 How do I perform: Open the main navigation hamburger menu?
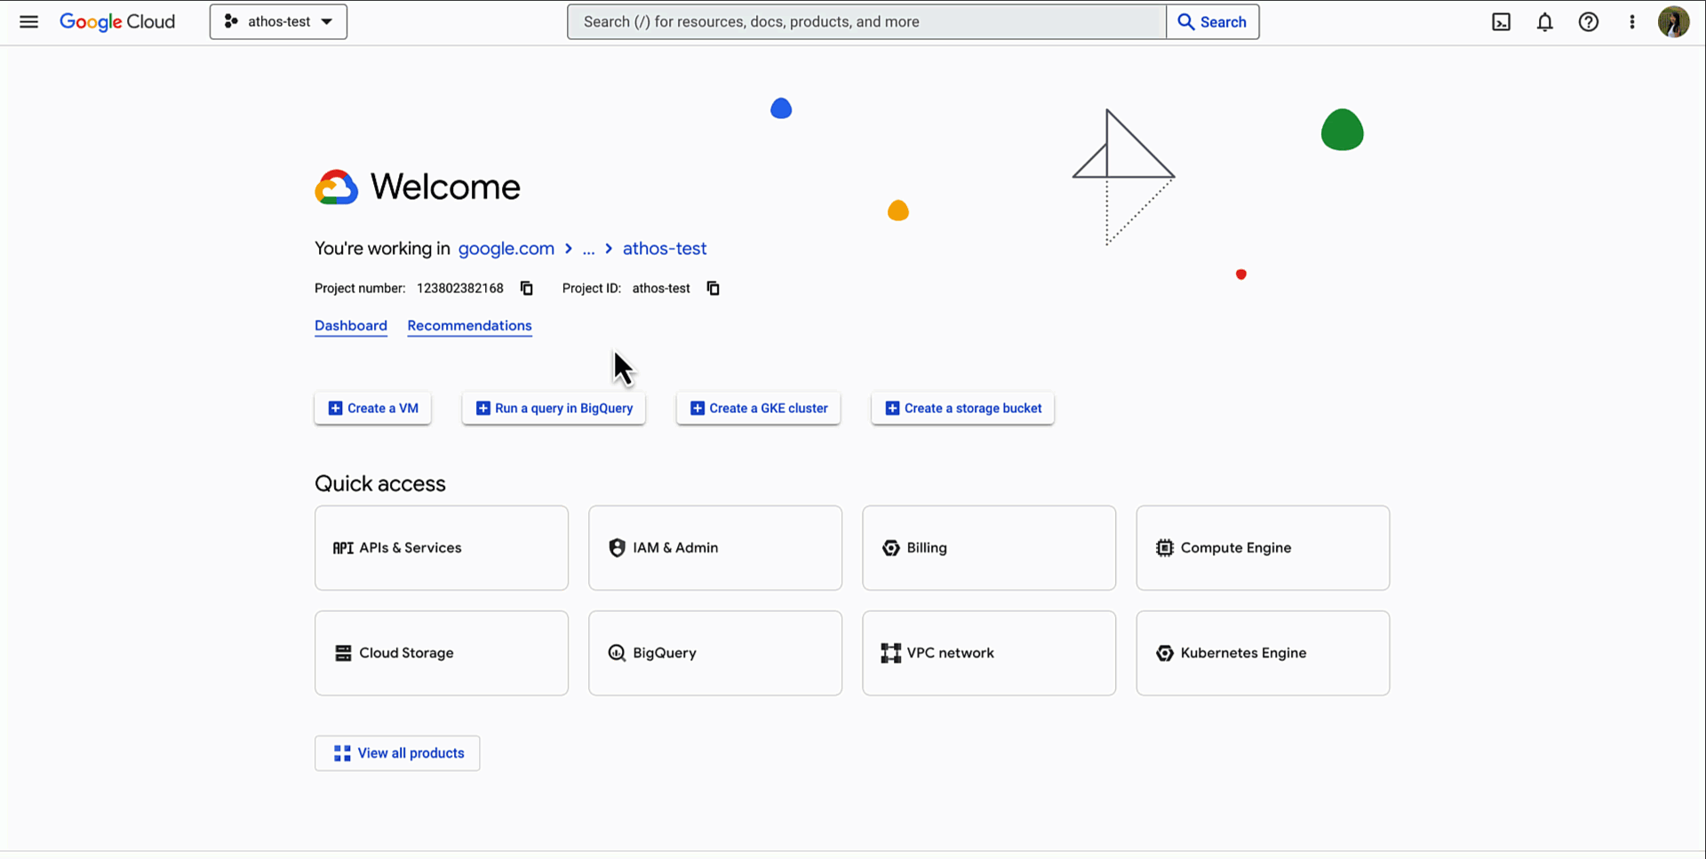tap(28, 22)
